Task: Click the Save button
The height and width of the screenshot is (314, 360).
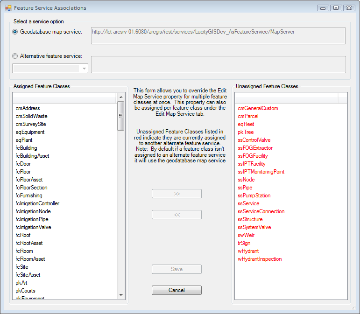Action: tap(176, 269)
